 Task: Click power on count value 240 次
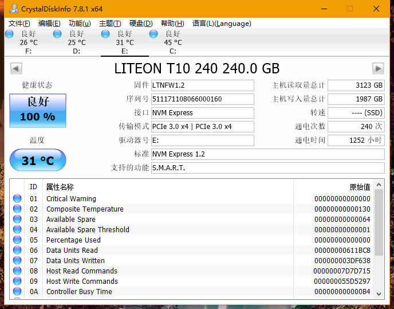(x=356, y=127)
